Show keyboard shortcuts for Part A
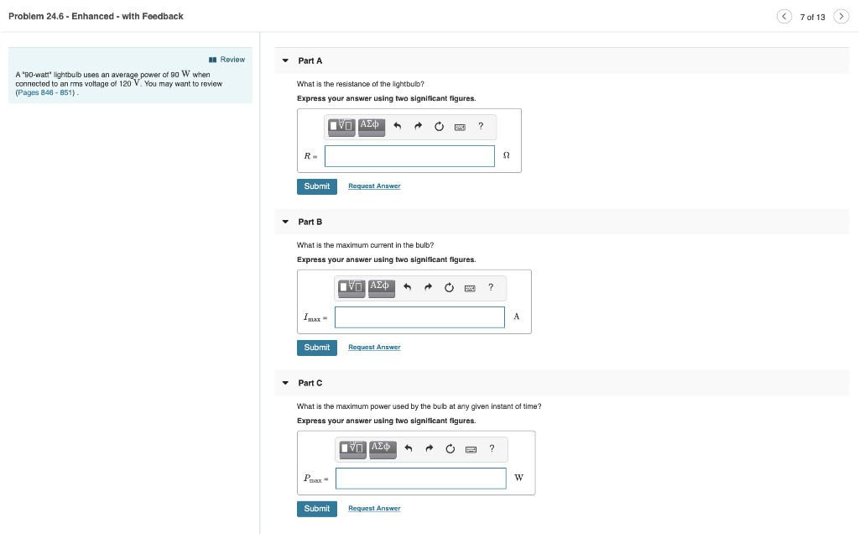 461,127
